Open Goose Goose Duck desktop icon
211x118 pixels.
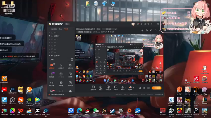coord(204,69)
